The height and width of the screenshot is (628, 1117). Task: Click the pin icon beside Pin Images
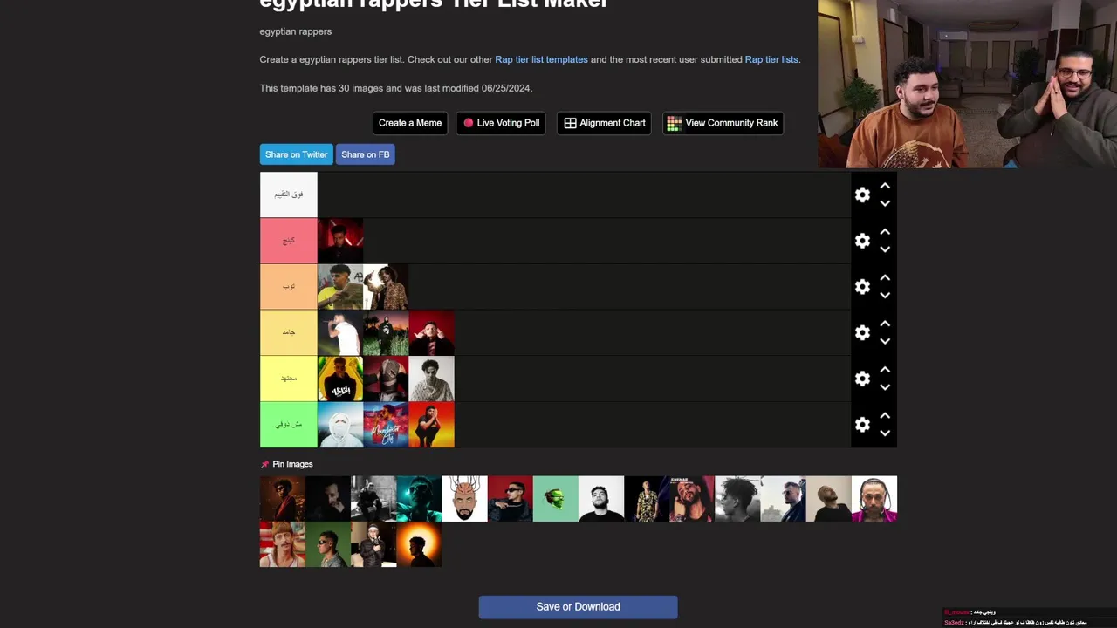(x=264, y=464)
